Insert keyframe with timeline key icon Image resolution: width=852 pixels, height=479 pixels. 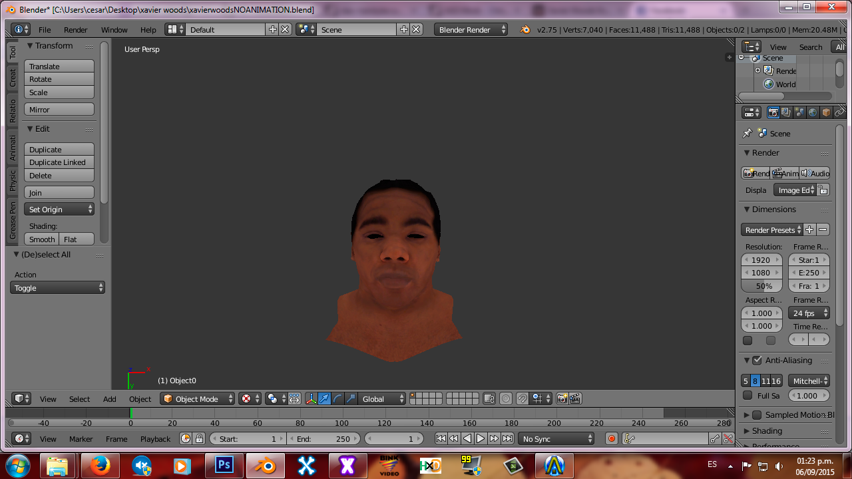[x=715, y=438]
